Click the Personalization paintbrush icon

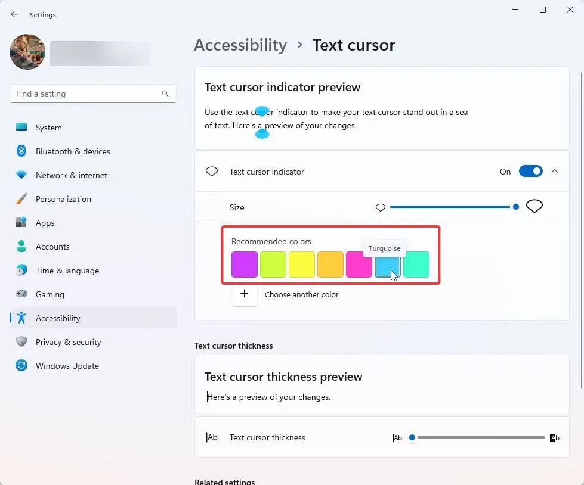point(21,198)
